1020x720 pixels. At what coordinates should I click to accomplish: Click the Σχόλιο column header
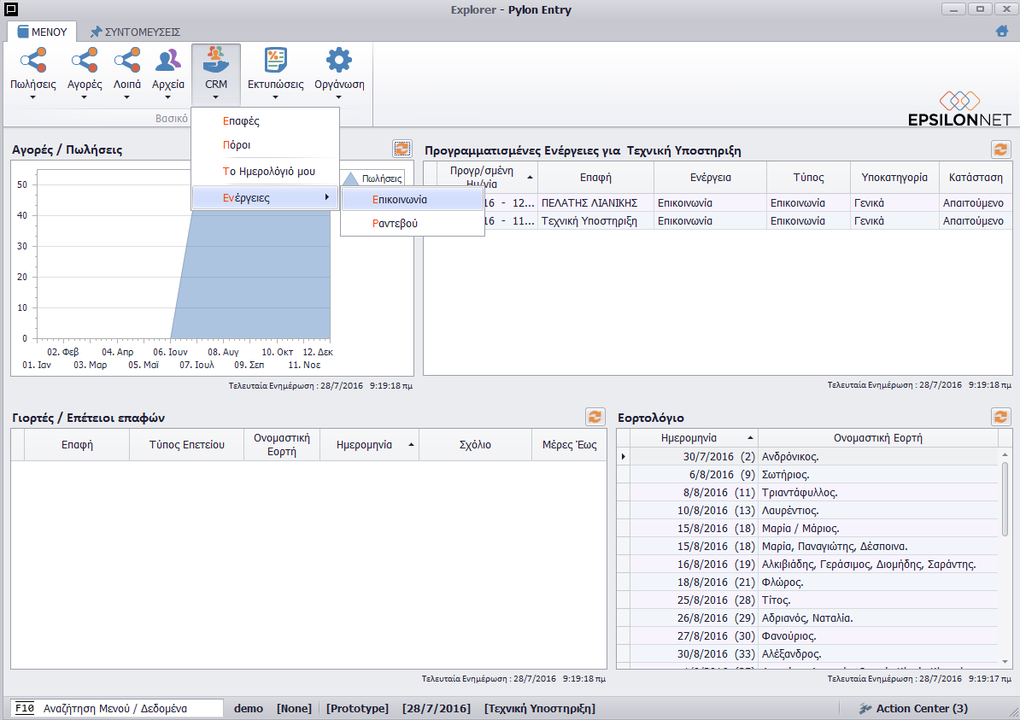click(x=475, y=445)
